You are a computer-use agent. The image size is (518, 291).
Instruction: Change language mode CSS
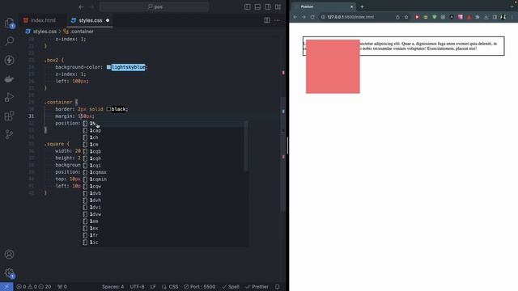[170, 287]
